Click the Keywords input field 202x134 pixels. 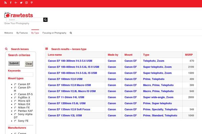coord(21,74)
